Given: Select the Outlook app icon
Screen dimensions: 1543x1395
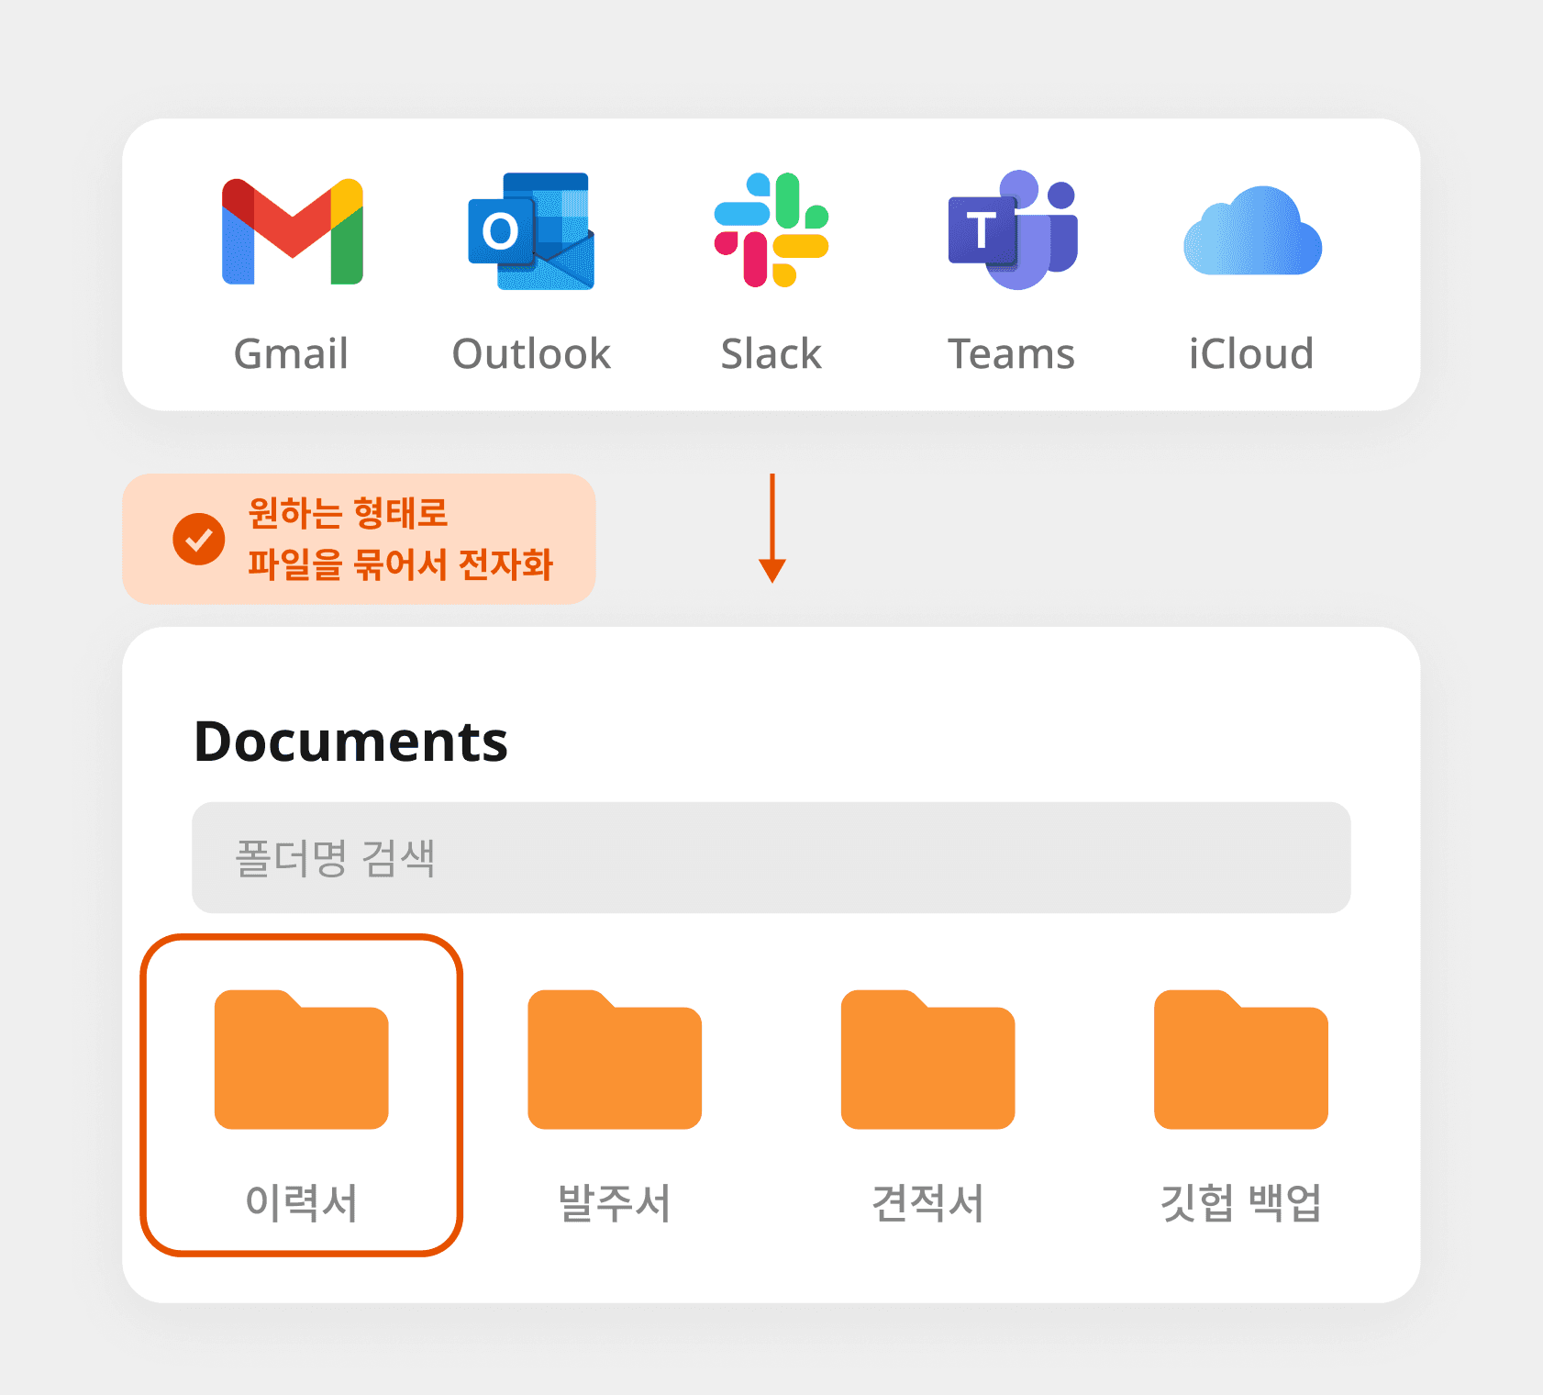Looking at the screenshot, I should click(531, 231).
